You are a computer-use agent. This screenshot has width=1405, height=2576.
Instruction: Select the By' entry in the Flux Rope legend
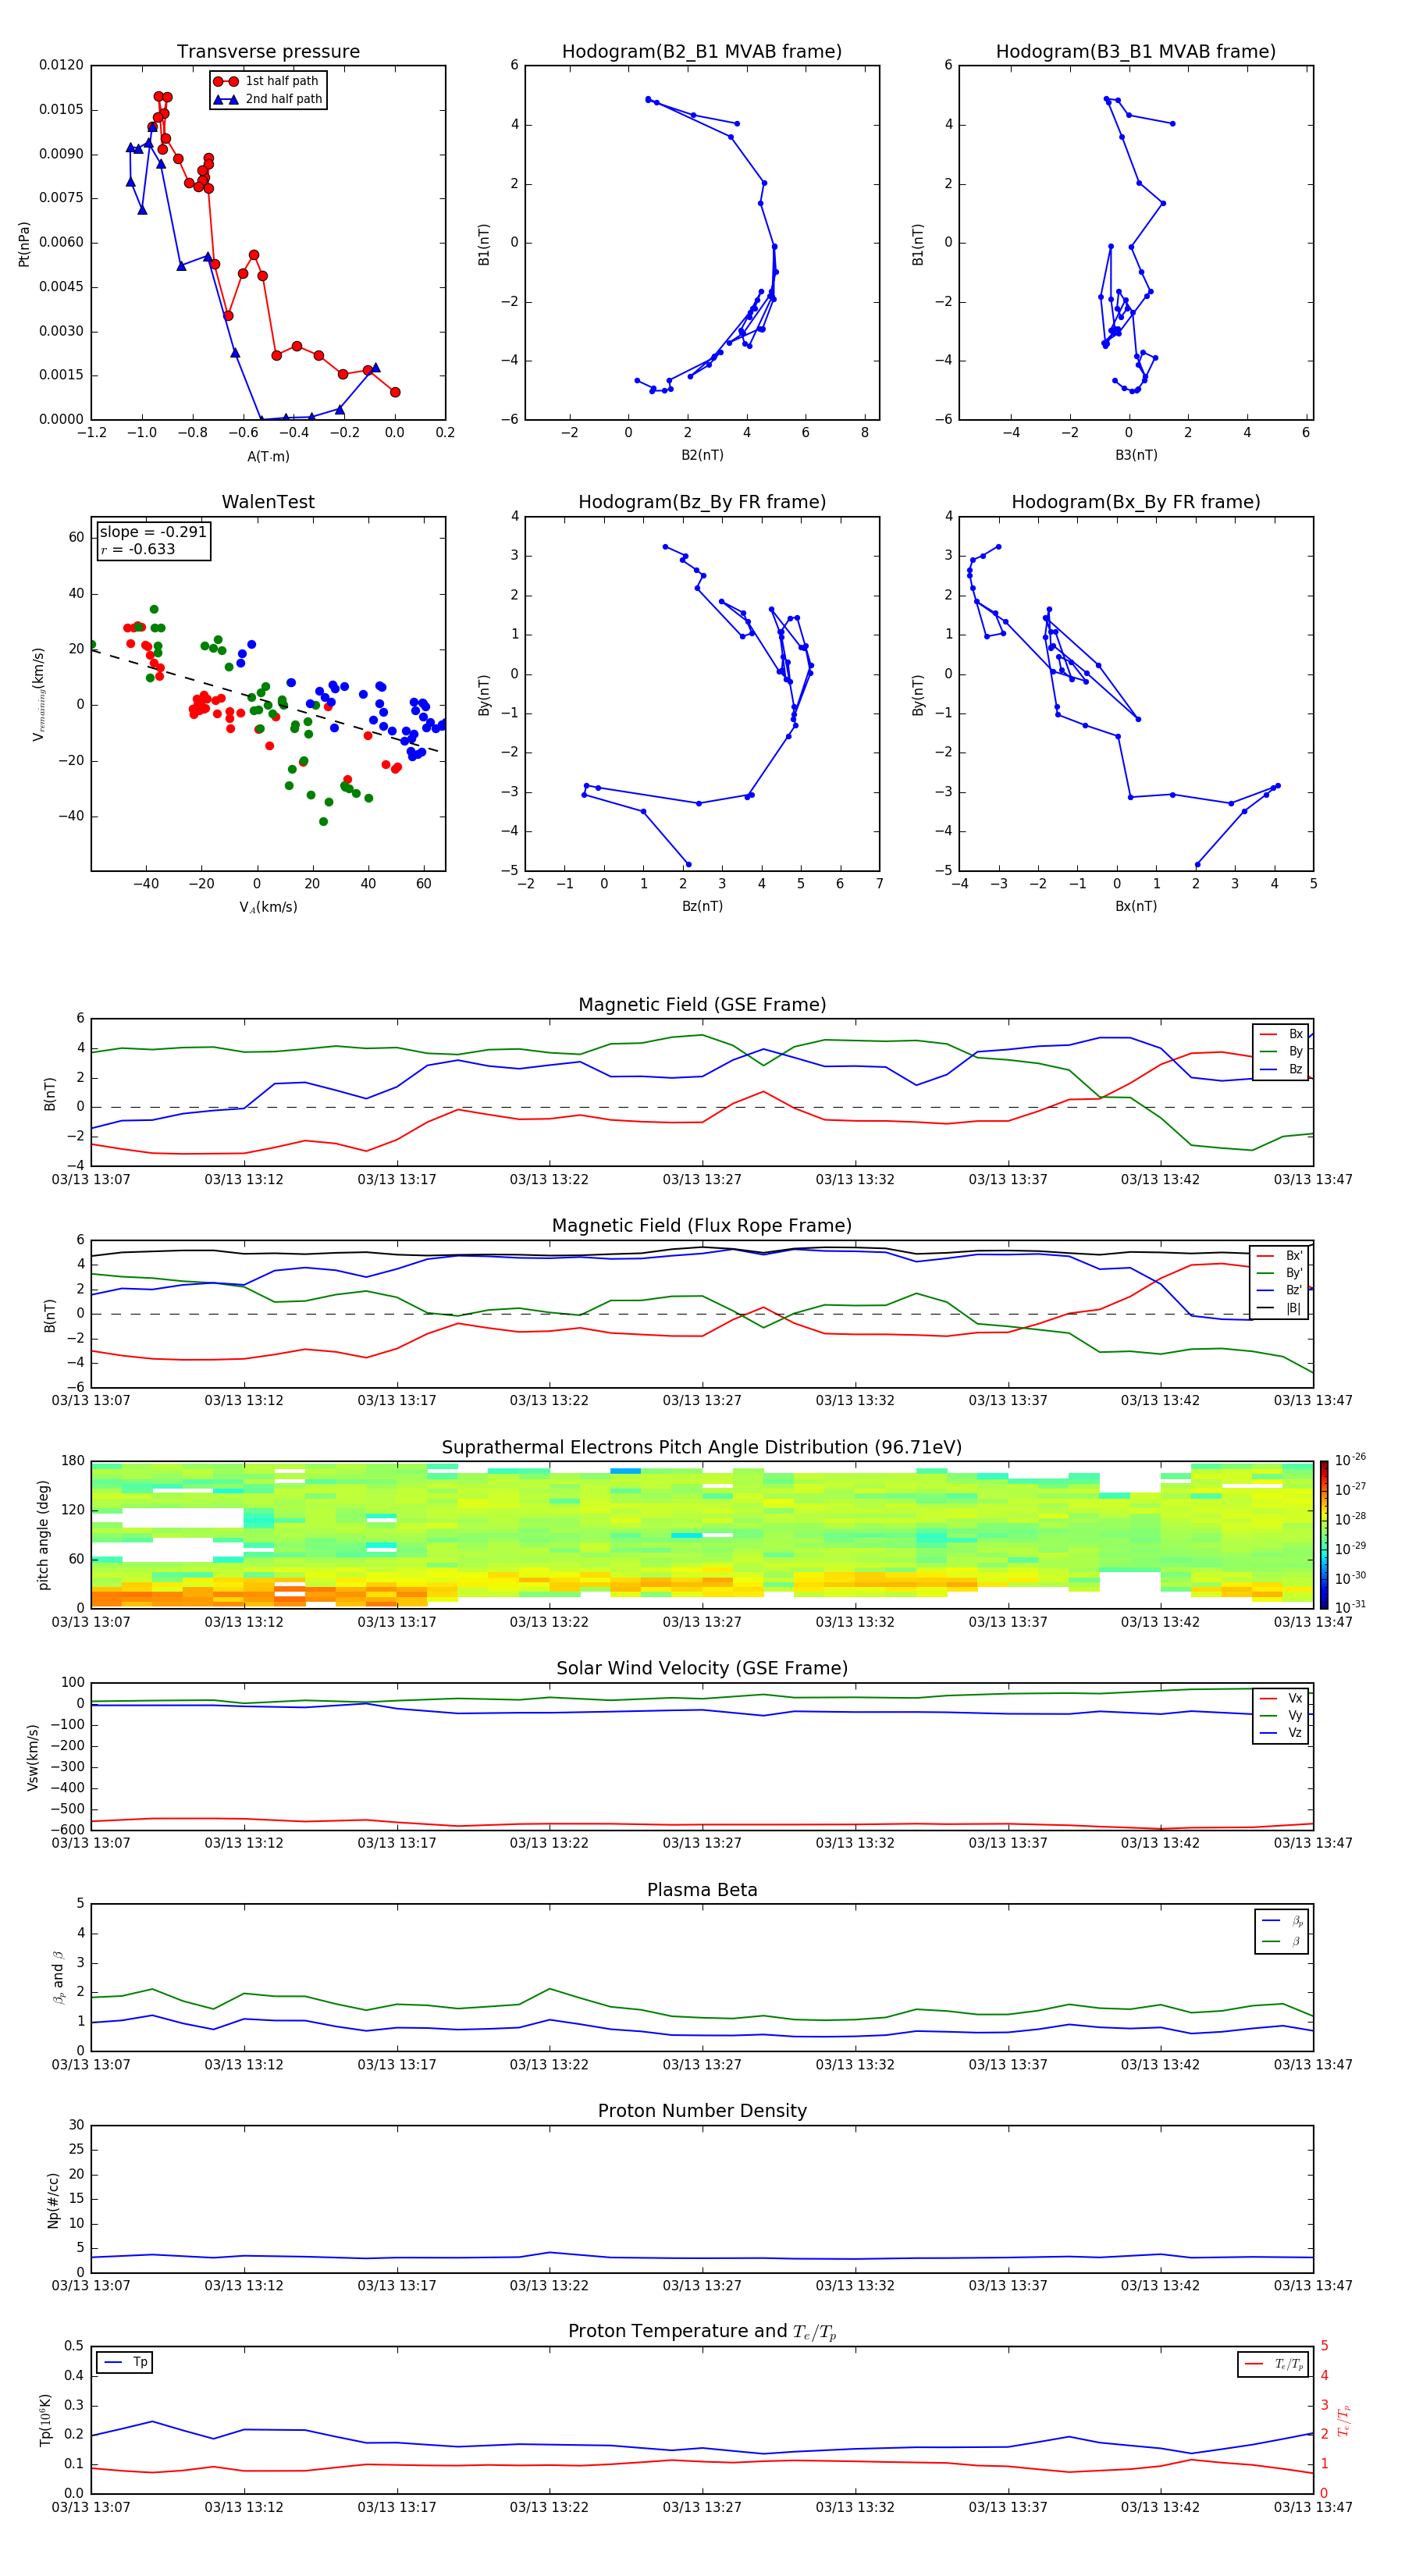(1280, 1273)
